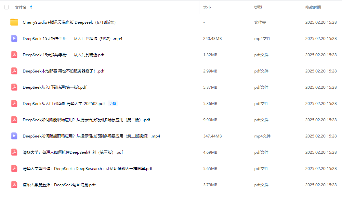The image size is (342, 222).
Task: Click size value 3.79MB
Action: point(210,185)
